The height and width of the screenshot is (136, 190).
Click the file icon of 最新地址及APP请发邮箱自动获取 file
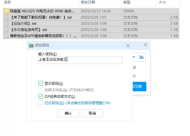click(x=6, y=36)
